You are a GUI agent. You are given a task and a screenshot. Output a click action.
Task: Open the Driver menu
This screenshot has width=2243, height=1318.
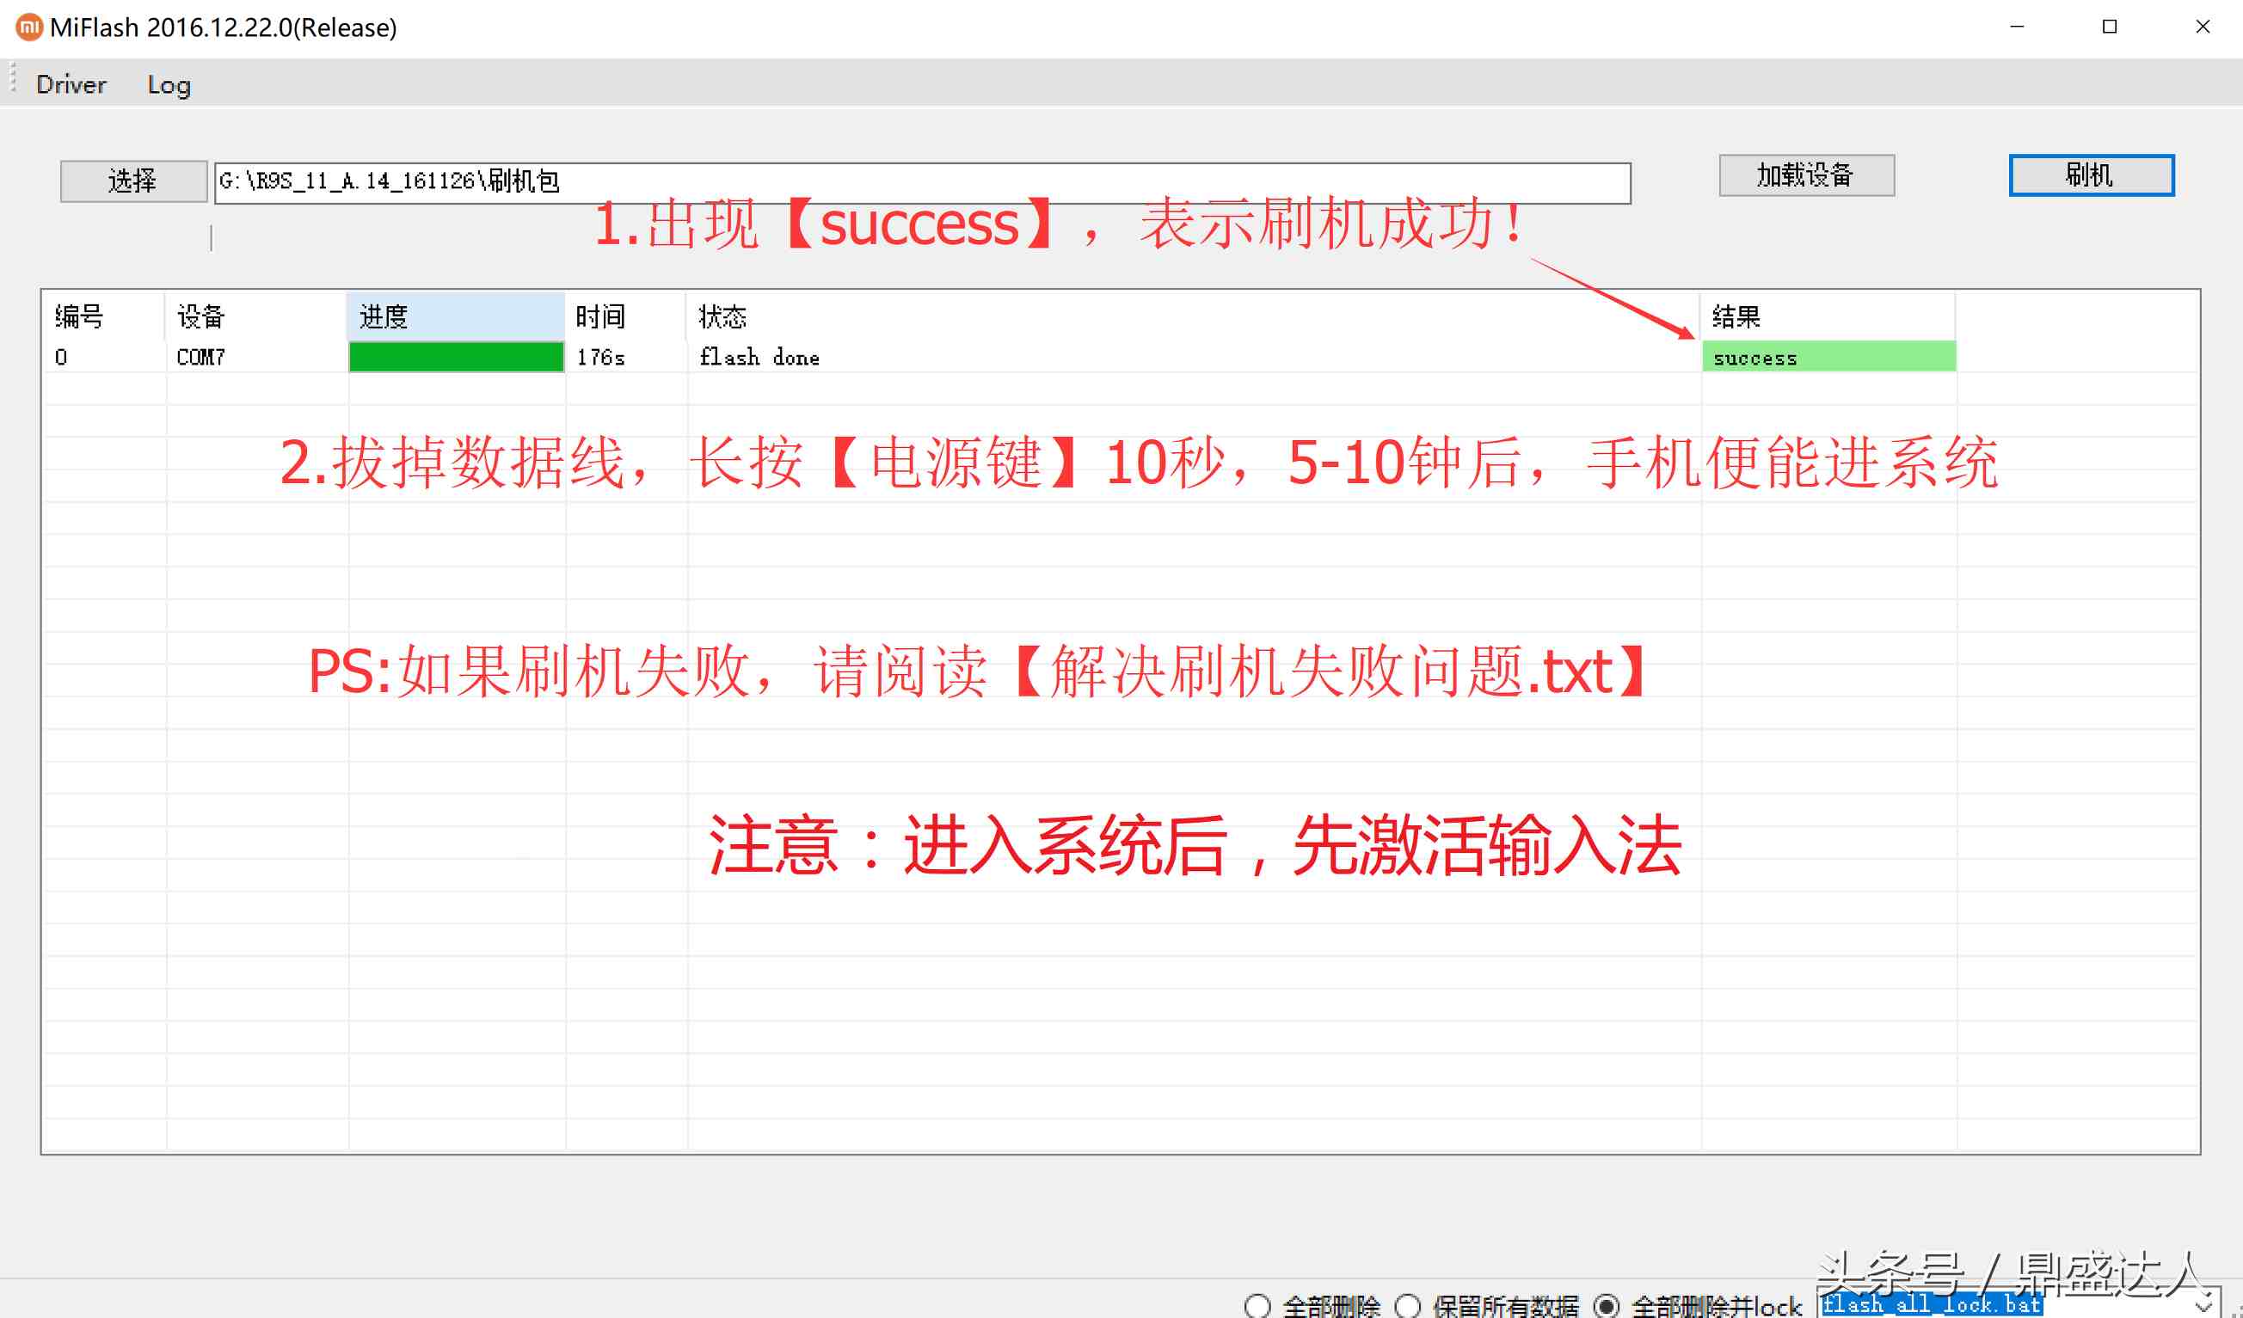point(71,84)
